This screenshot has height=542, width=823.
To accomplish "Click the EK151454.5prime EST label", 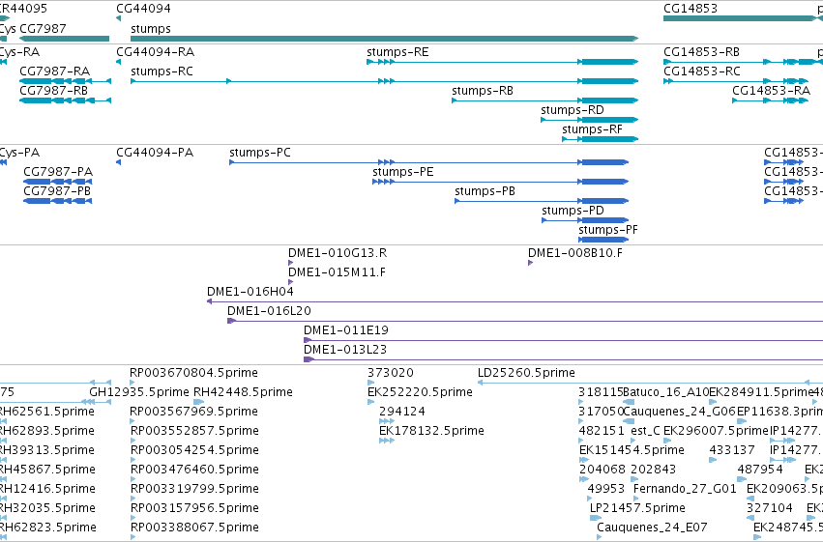I will [632, 451].
